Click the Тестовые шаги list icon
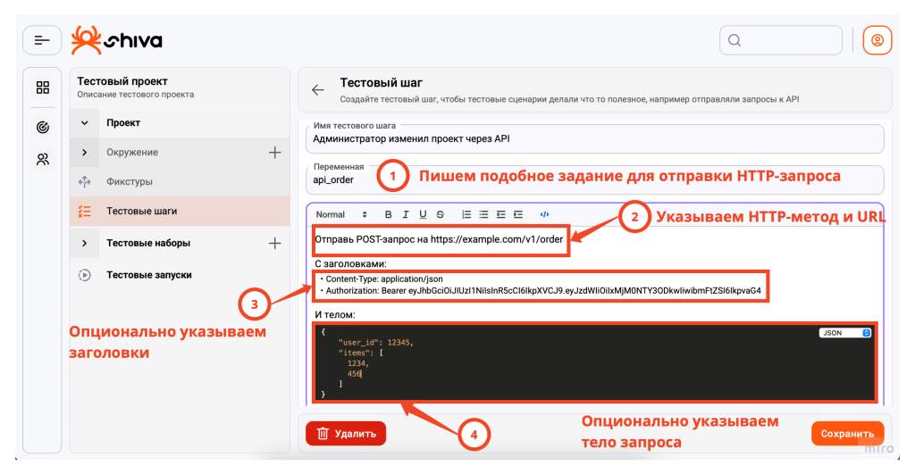The height and width of the screenshot is (474, 915). pyautogui.click(x=85, y=211)
